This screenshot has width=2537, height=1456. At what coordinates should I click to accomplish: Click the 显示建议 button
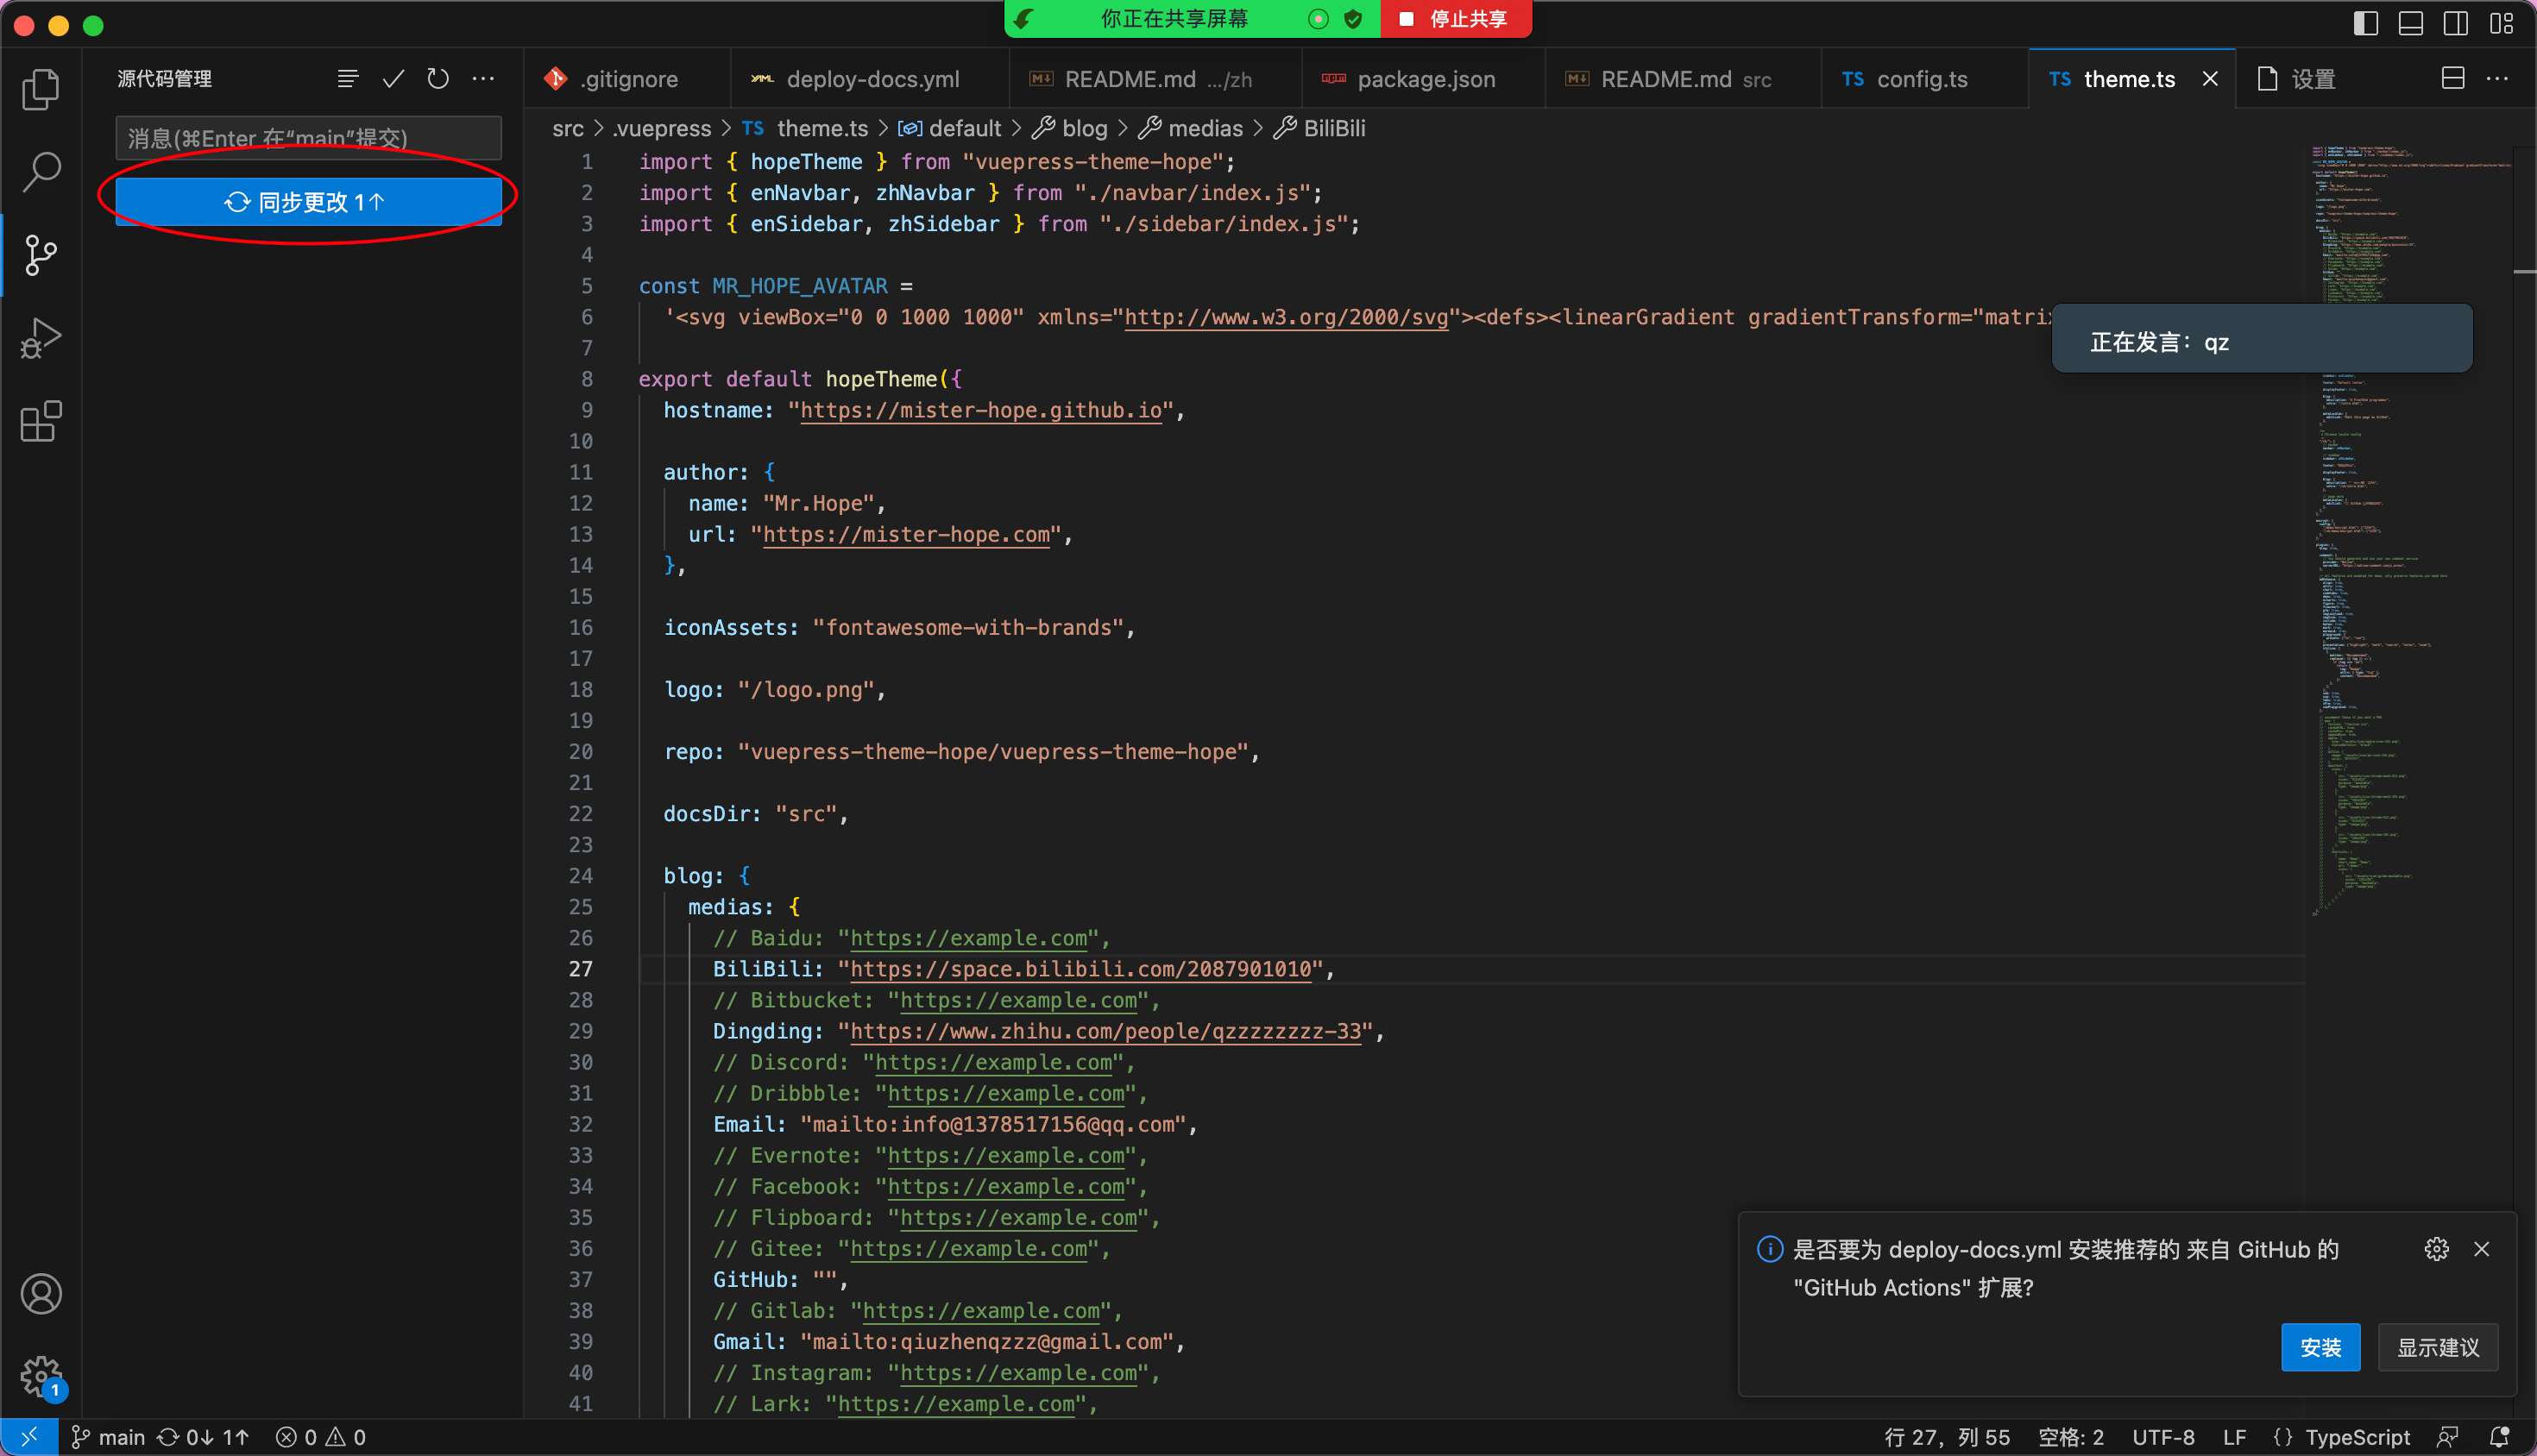click(x=2437, y=1347)
